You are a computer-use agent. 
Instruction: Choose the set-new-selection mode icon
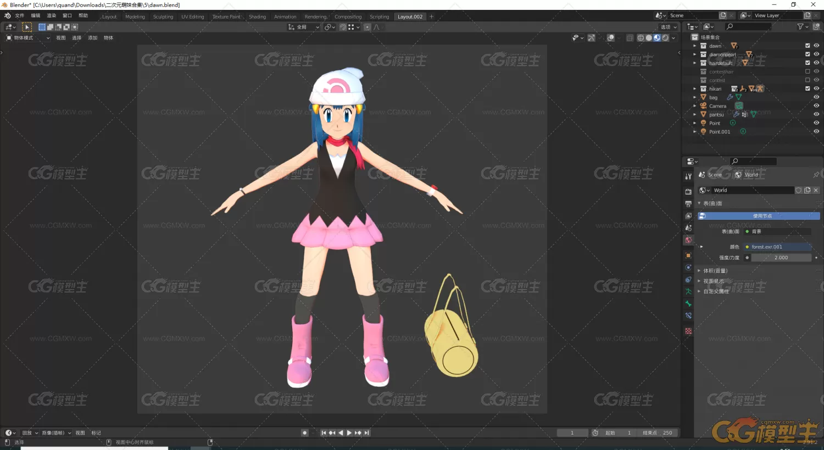tap(42, 27)
